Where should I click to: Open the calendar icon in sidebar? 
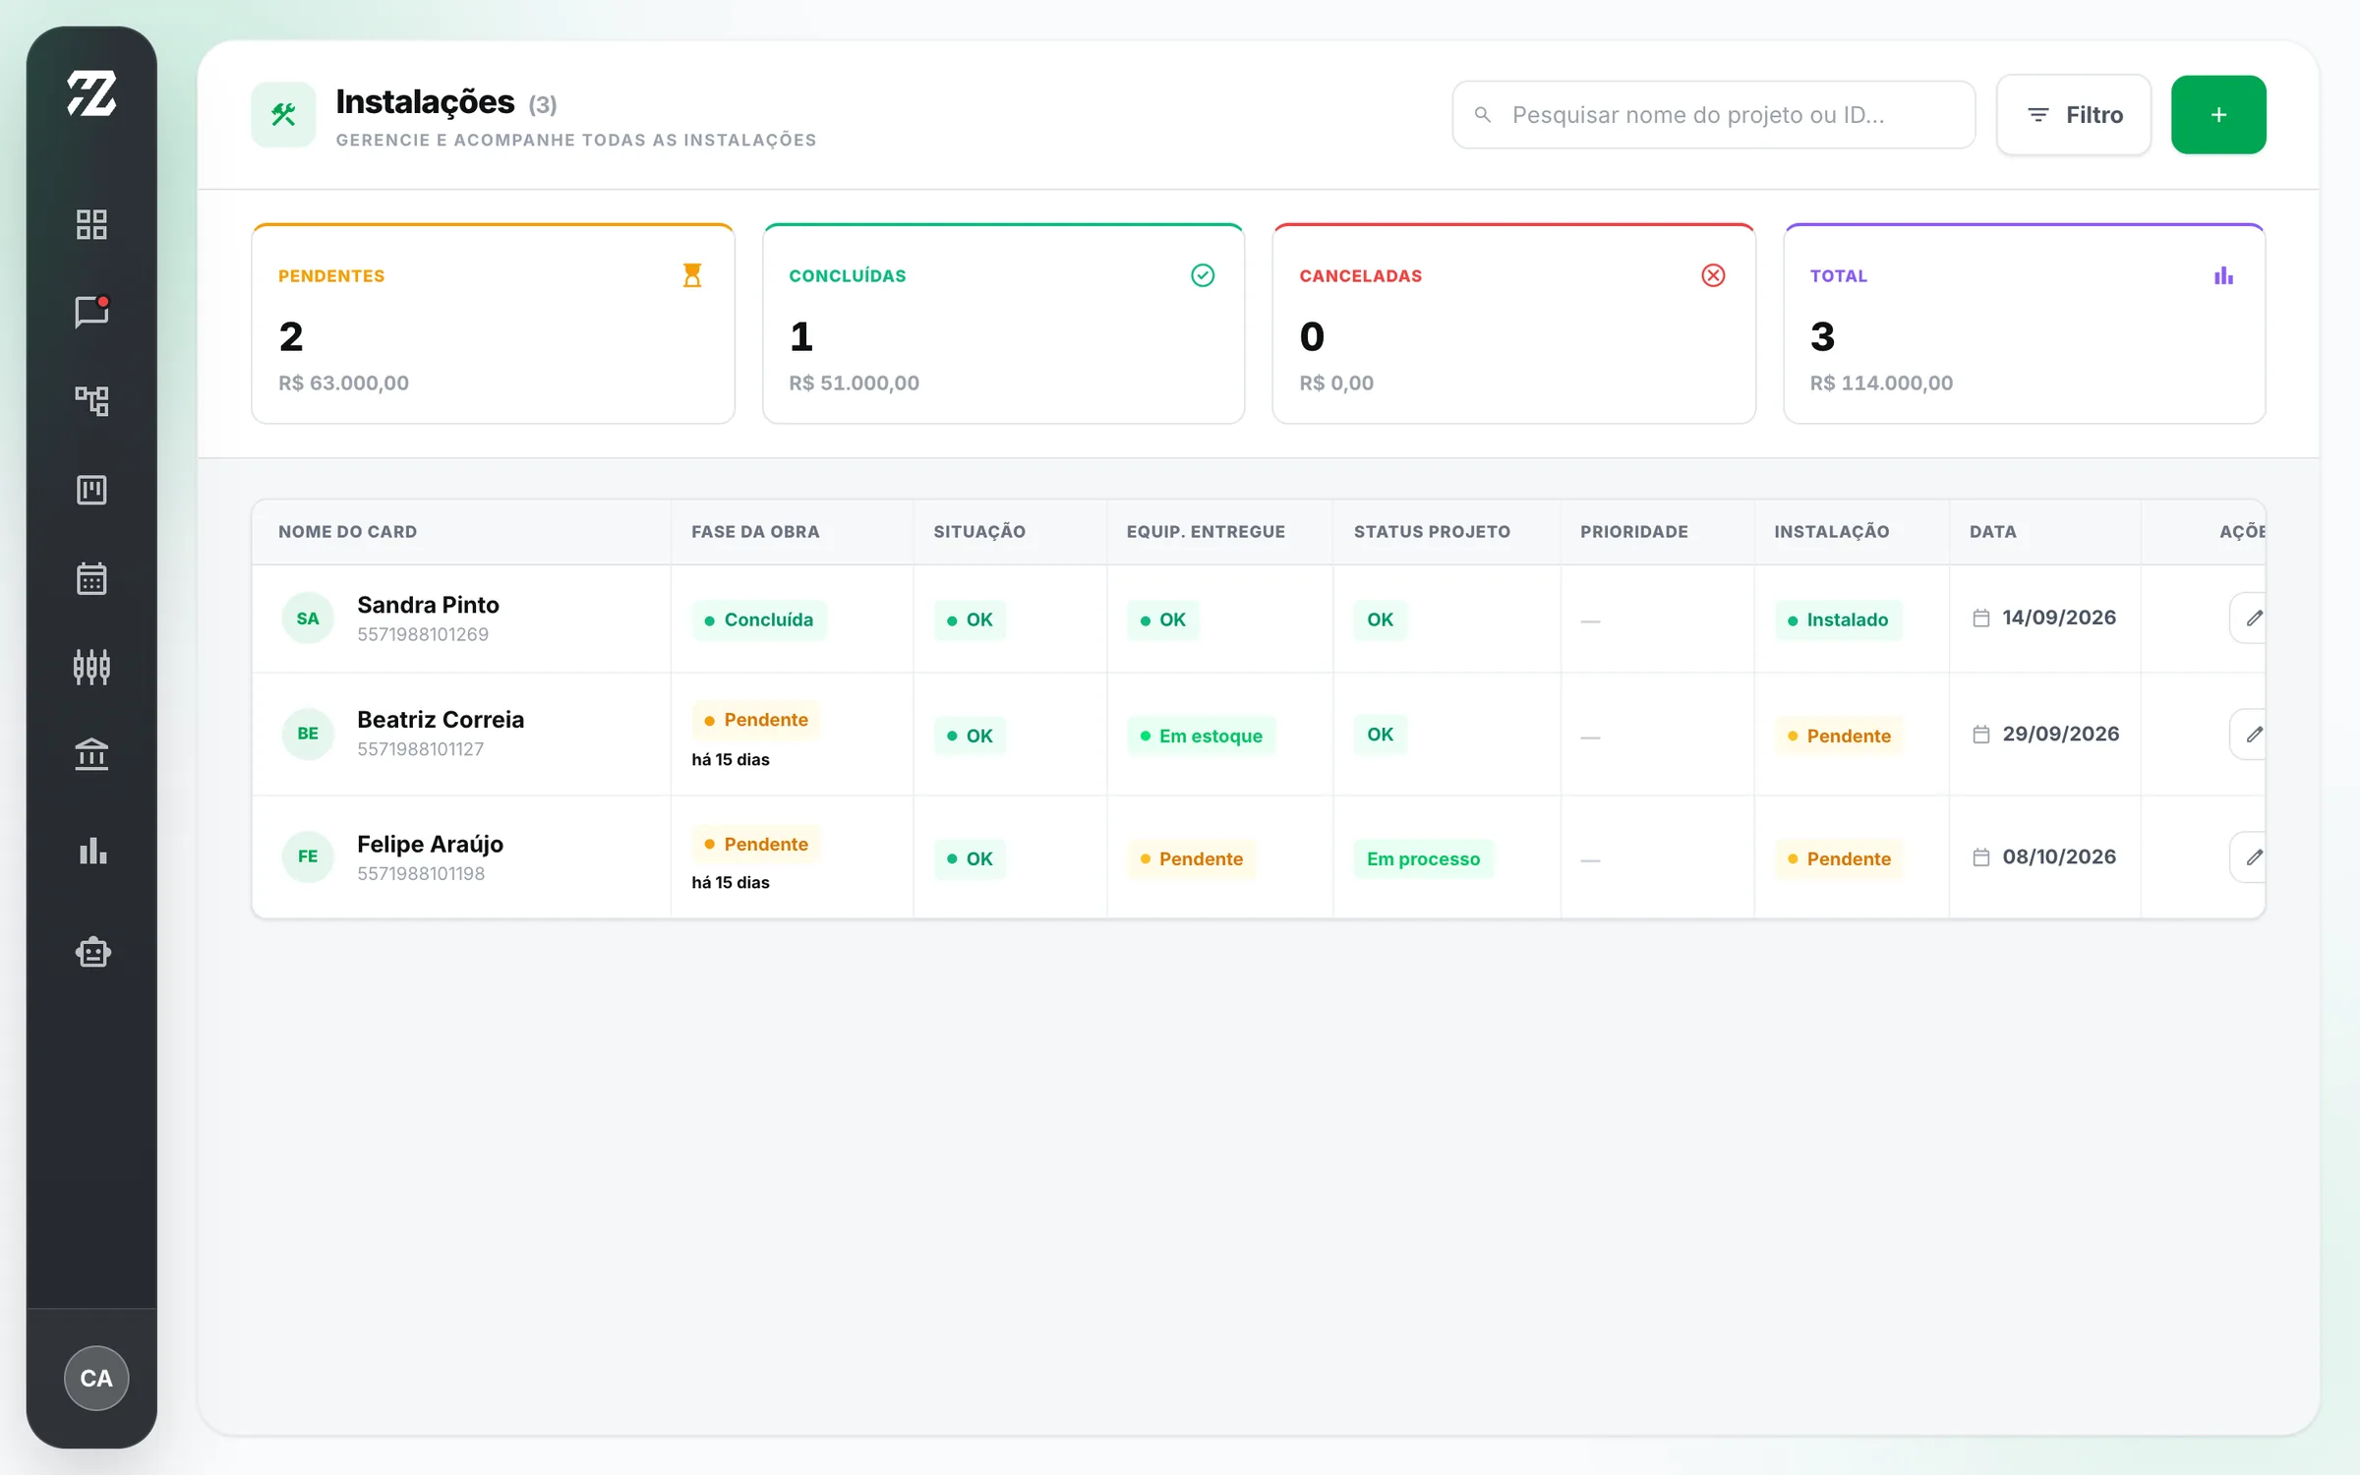pyautogui.click(x=91, y=578)
